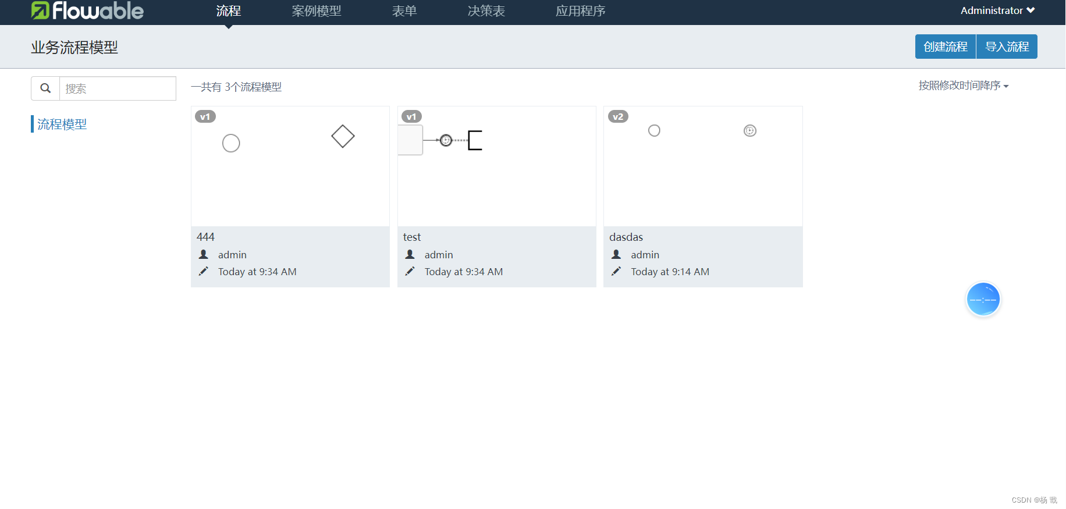Click the user icon on dasdas card
This screenshot has width=1066, height=509.
(617, 254)
